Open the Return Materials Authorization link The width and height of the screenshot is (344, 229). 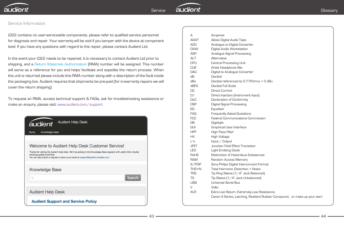[x=61, y=64]
